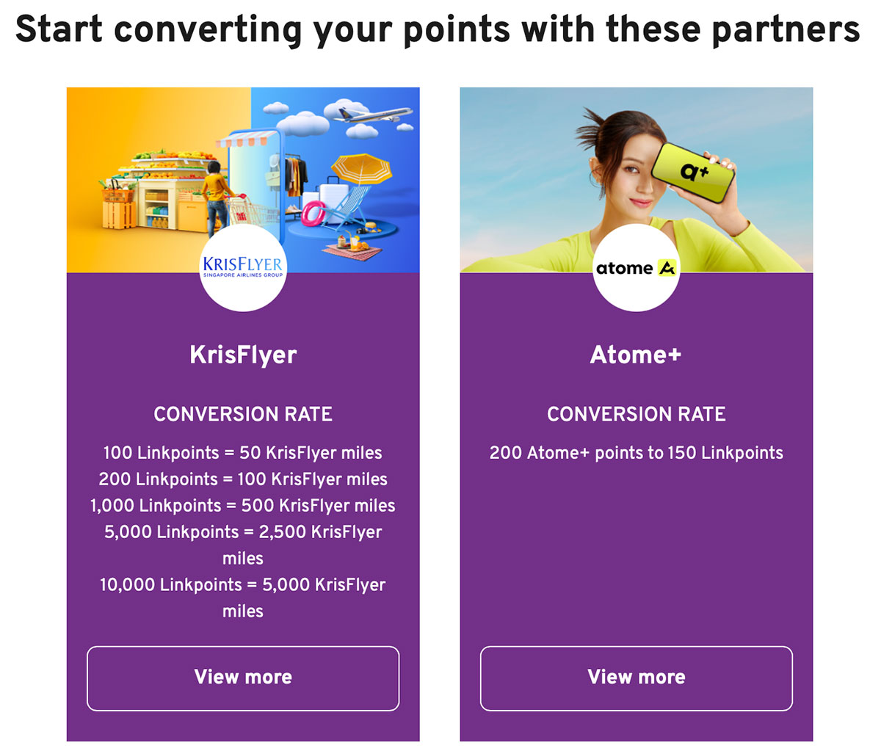
Task: Click the yellow a+ phone in the banner
Action: tap(694, 171)
